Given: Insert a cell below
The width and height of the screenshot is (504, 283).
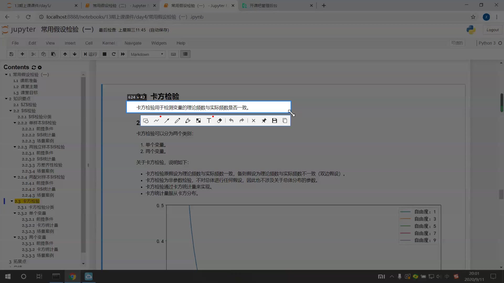Looking at the screenshot, I should point(22,54).
